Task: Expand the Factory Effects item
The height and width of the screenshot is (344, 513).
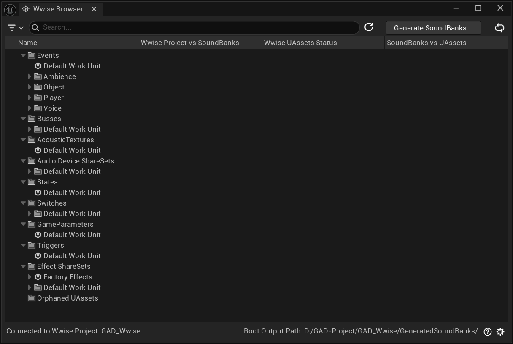Action: pyautogui.click(x=30, y=277)
